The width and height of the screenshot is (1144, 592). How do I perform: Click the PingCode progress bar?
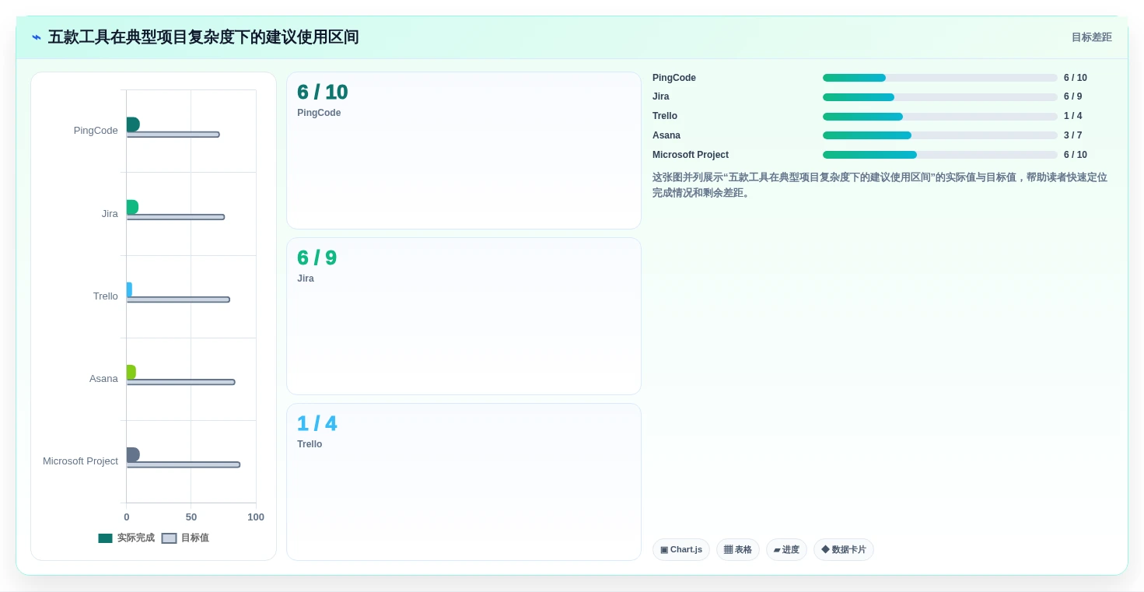point(940,78)
